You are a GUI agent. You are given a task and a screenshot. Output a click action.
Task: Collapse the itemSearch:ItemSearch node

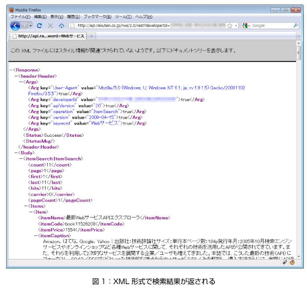click(21, 159)
